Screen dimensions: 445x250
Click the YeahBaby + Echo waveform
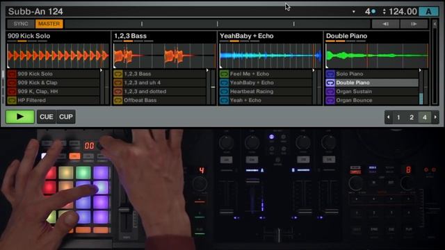pos(270,56)
